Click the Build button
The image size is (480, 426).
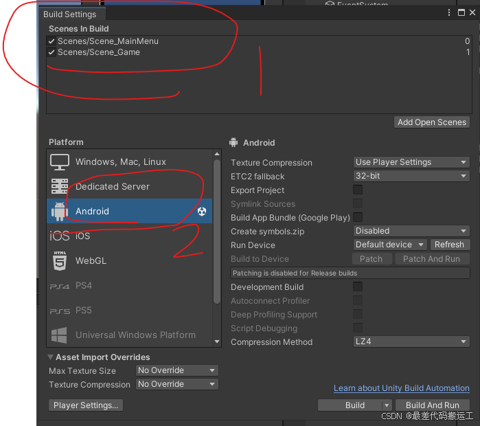[350, 405]
